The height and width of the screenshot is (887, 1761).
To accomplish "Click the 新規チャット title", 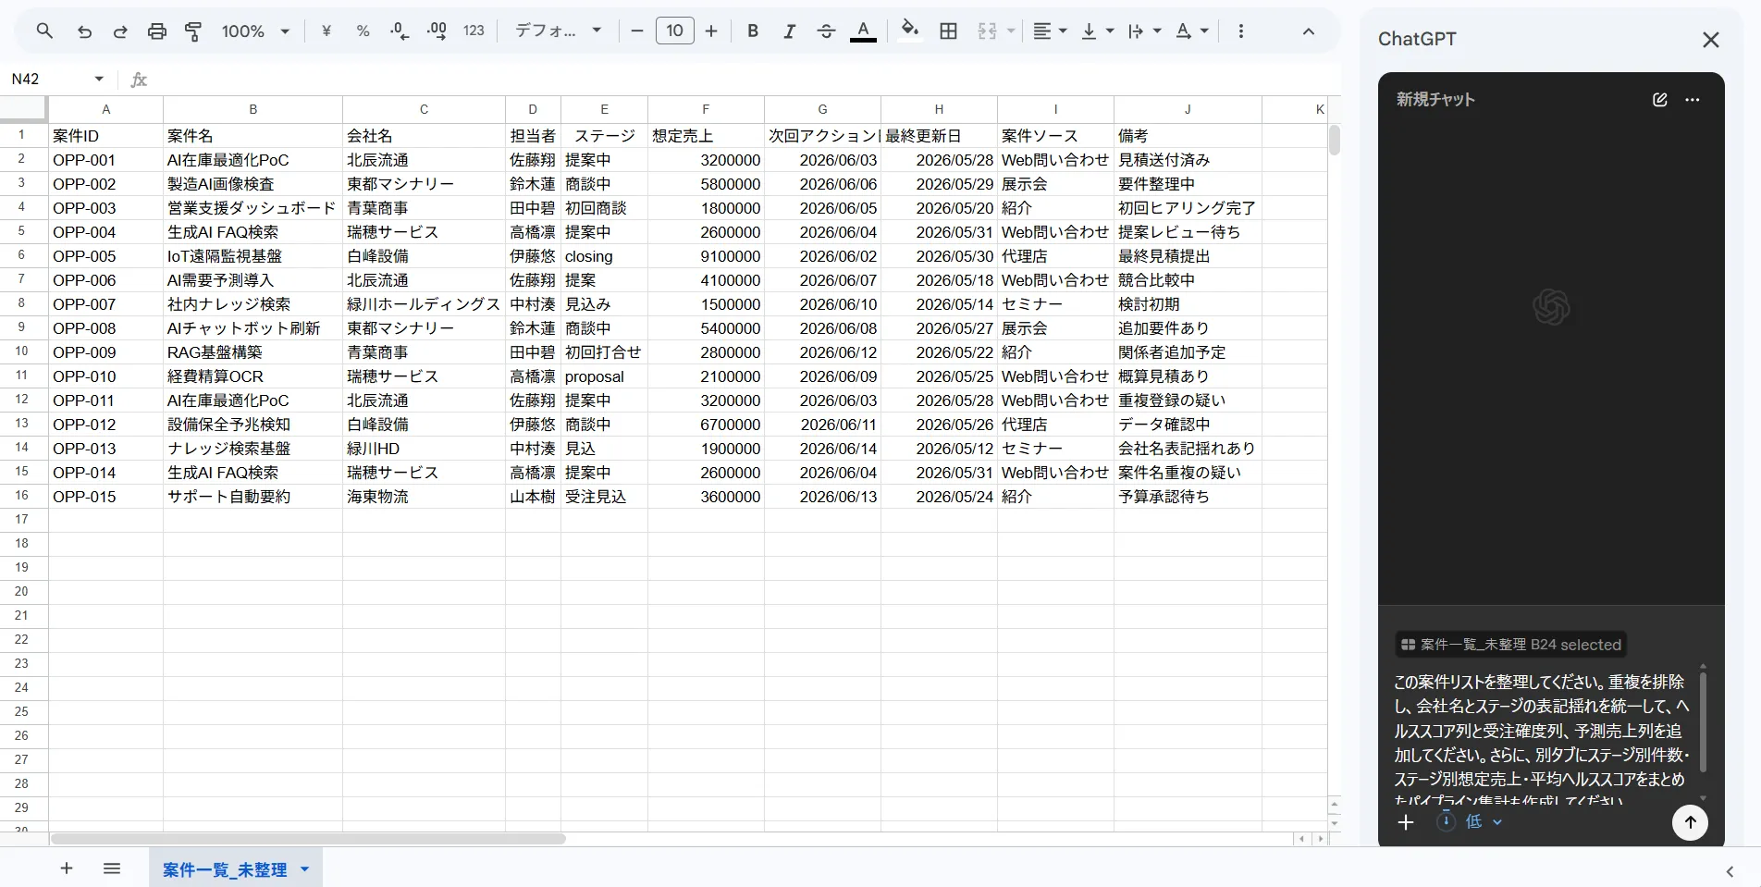I will click(1435, 99).
